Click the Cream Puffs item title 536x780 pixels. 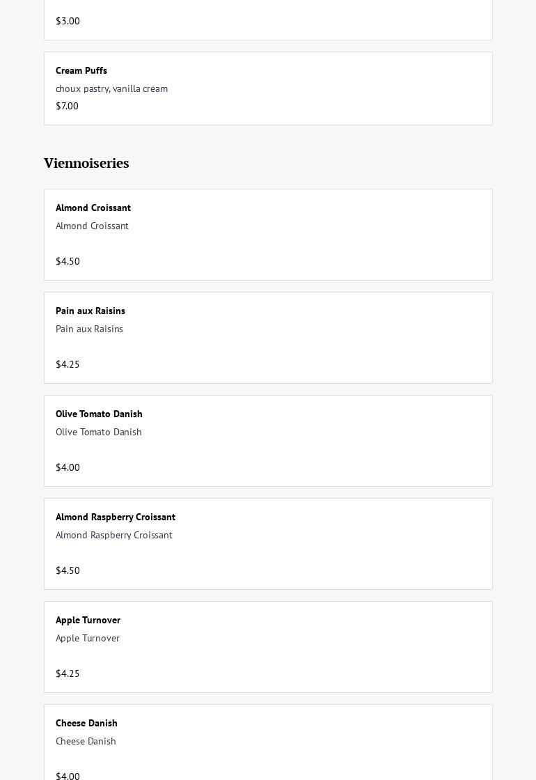coord(81,70)
